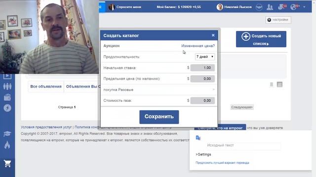
Task: Click the round icon next to Николай Лысков
Action: [x=259, y=7]
